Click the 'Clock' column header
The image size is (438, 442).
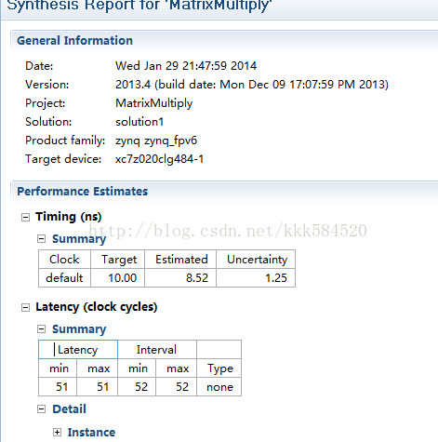(64, 260)
